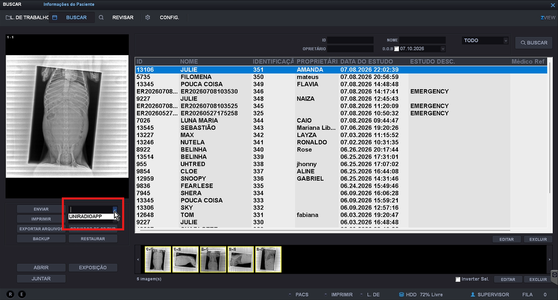Toggle the D.O.B checkbox
Viewport: 558px width, 300px height.
click(x=396, y=49)
